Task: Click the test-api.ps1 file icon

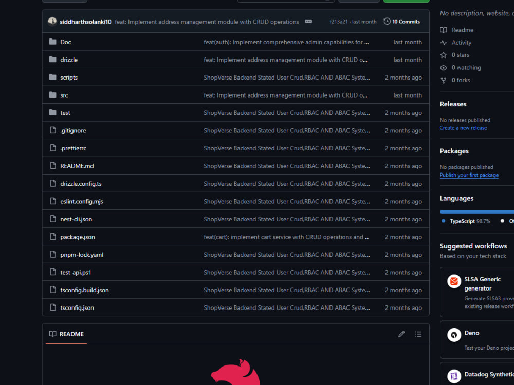Action: [x=53, y=272]
